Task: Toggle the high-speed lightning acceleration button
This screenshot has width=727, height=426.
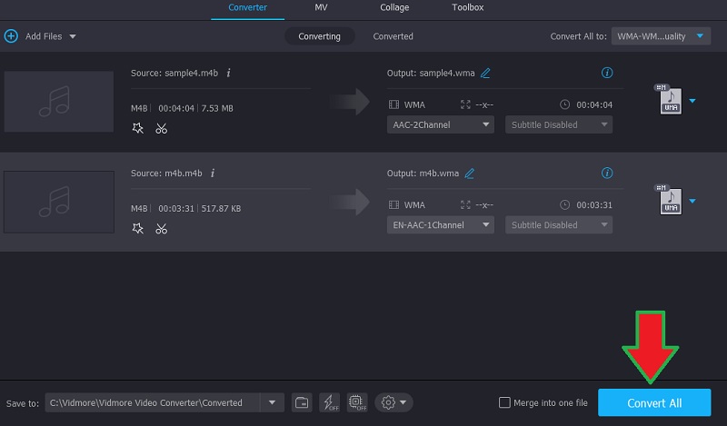Action: point(329,402)
